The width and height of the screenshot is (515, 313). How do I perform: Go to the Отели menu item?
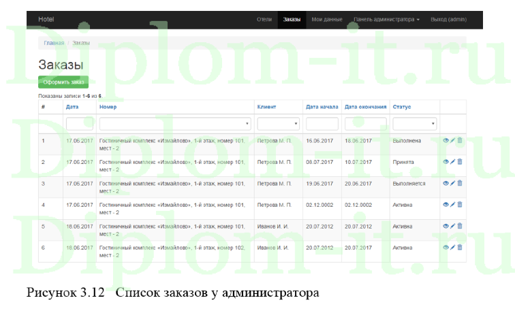[264, 19]
